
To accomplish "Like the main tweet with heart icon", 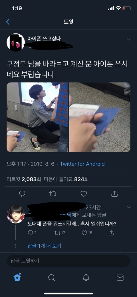I will (x=84, y=194).
